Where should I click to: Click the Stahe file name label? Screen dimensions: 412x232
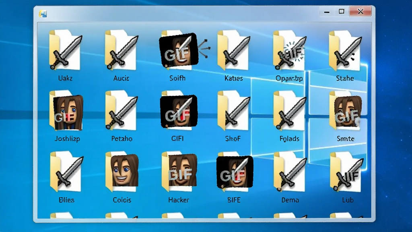pyautogui.click(x=345, y=78)
